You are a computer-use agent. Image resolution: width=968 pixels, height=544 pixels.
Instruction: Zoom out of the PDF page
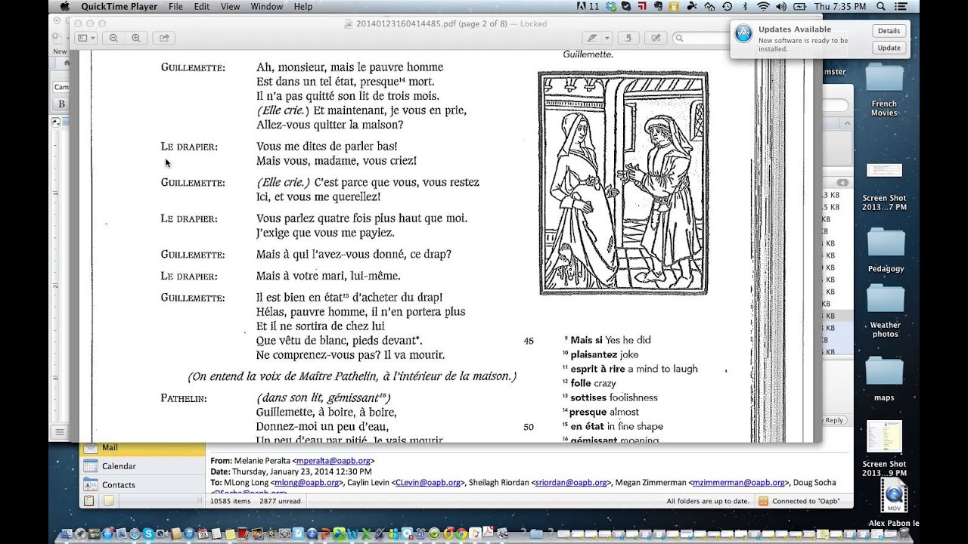pyautogui.click(x=113, y=38)
